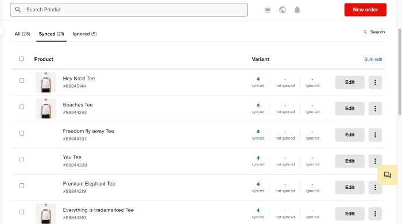This screenshot has width=402, height=224.
Task: Open the crown membership icon
Action: click(268, 10)
